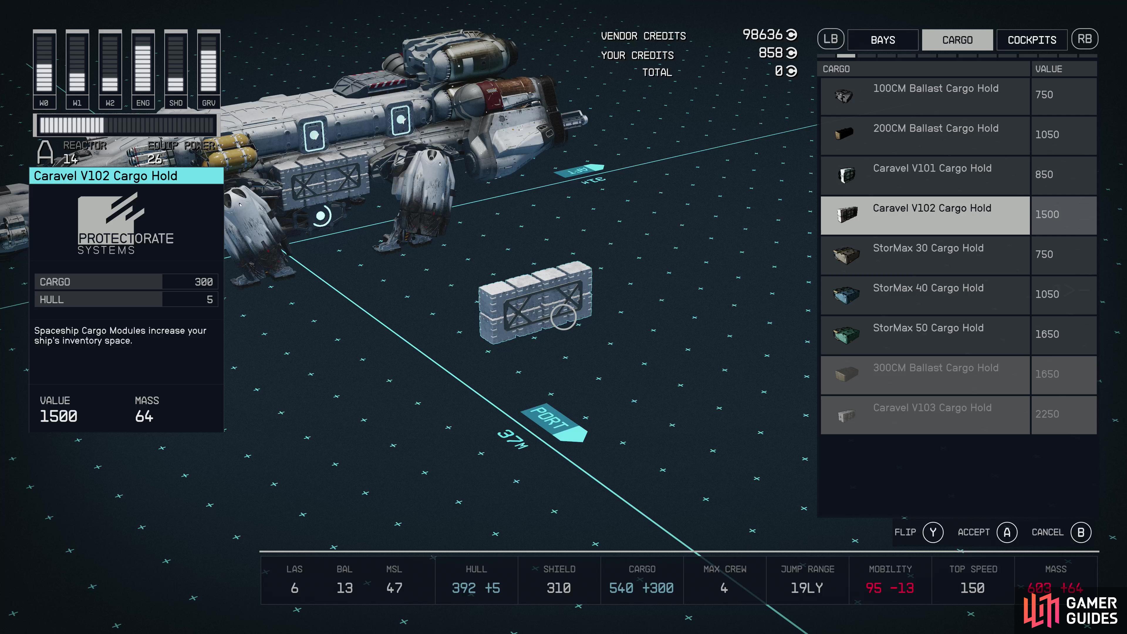
Task: Click the circular placement cursor
Action: pyautogui.click(x=563, y=317)
